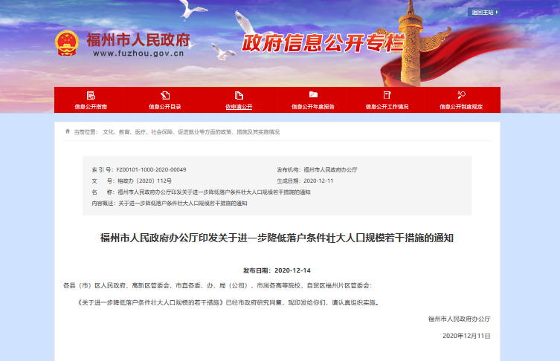Click the 信息公开制度规定 icon

pos(461,95)
